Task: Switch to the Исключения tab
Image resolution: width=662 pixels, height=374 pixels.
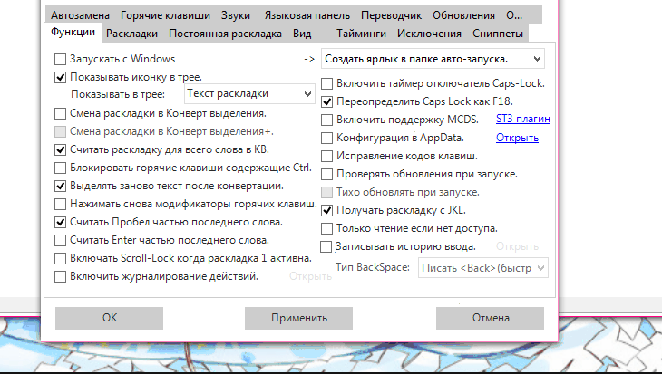Action: (x=429, y=34)
